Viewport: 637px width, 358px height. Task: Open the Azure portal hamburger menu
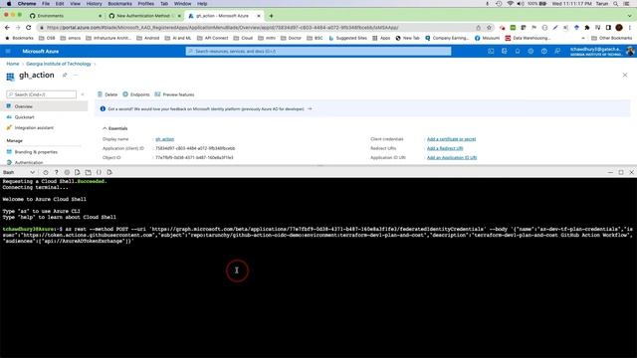(8, 51)
